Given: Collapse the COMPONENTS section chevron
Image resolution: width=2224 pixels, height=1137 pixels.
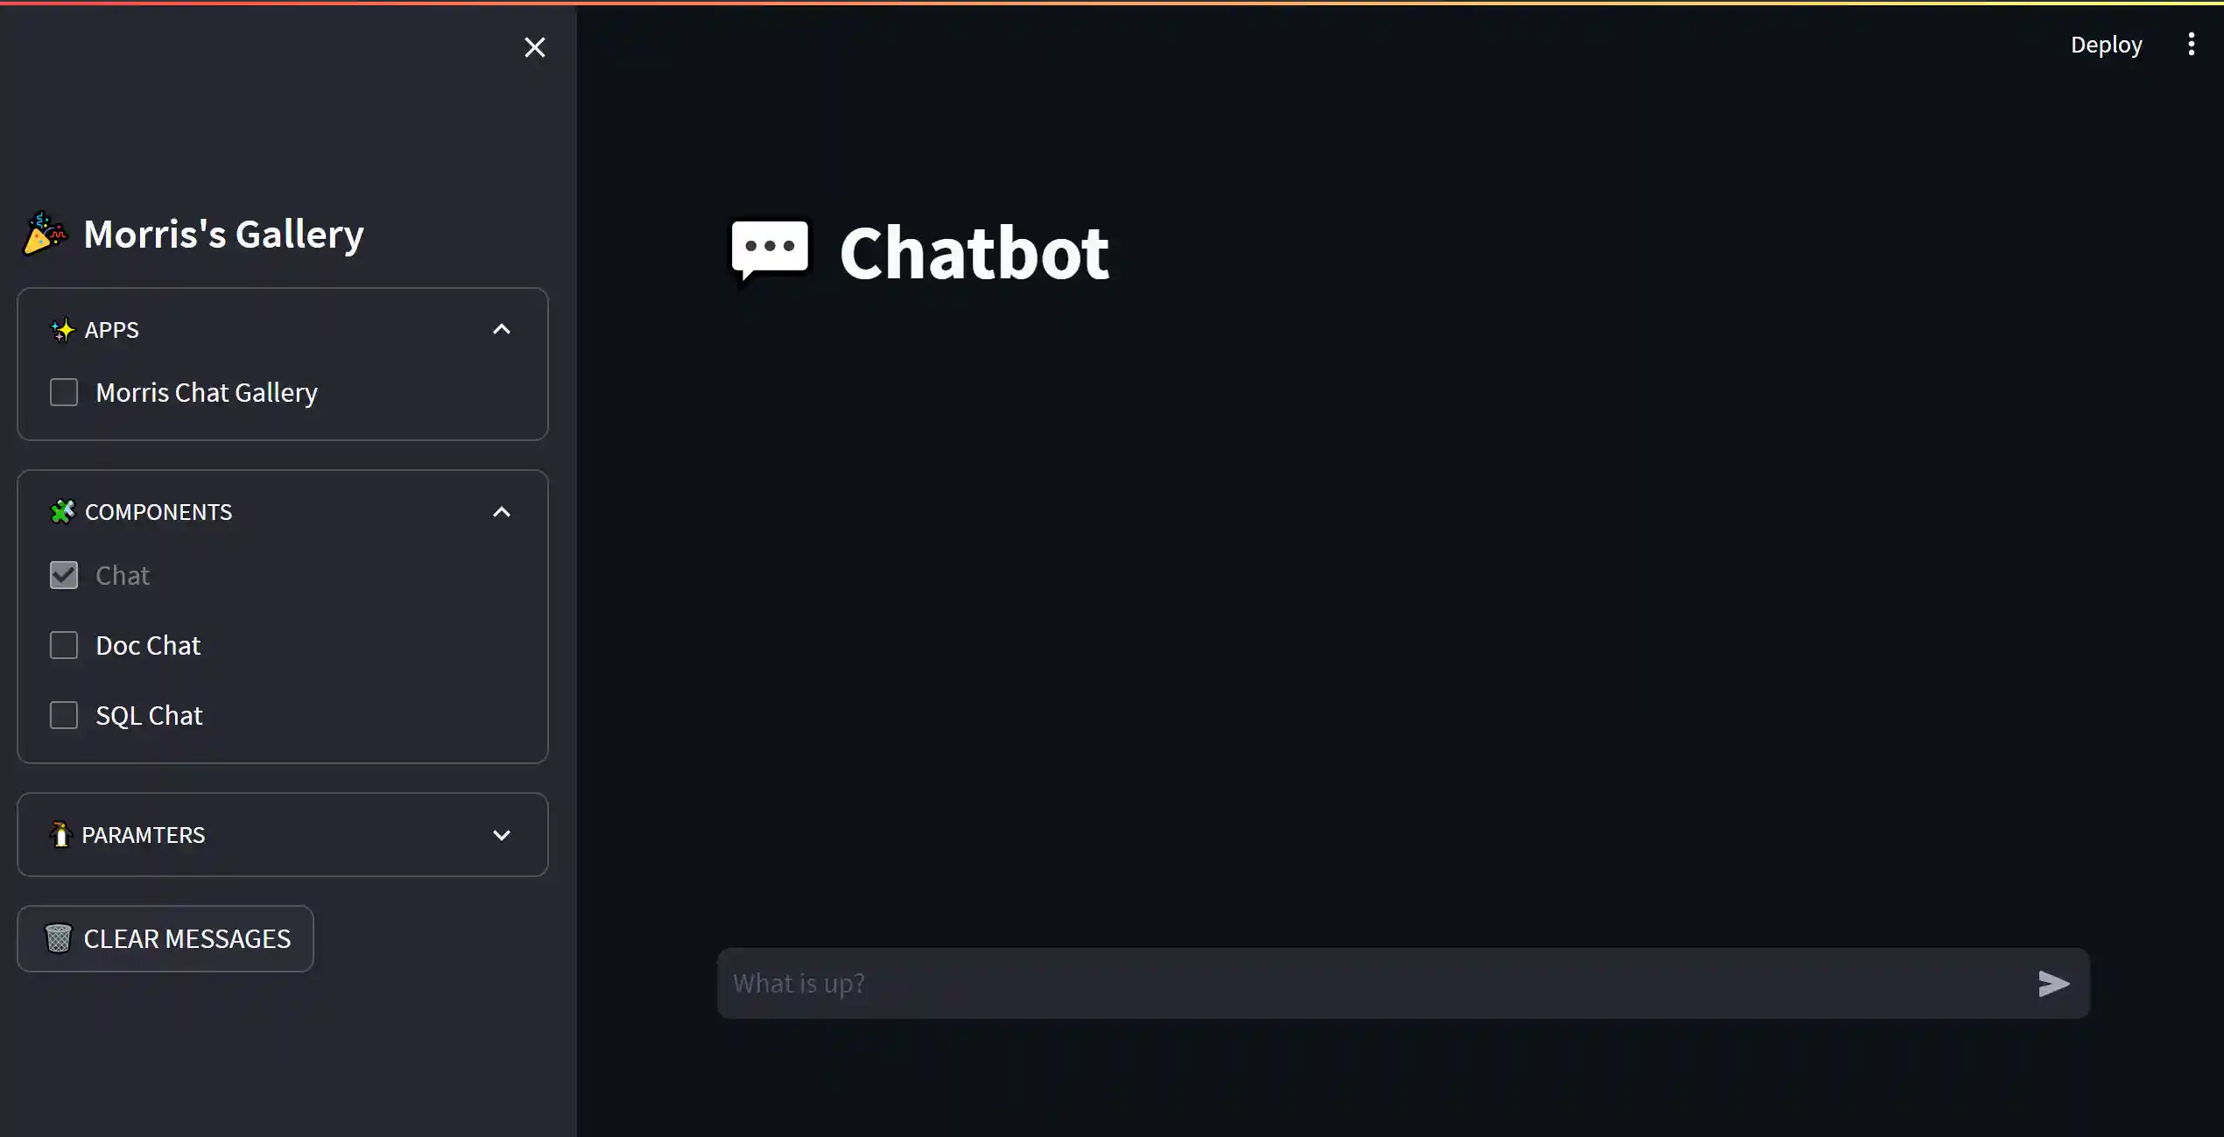Looking at the screenshot, I should click(x=501, y=512).
